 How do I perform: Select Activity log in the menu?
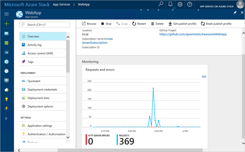(x=34, y=45)
